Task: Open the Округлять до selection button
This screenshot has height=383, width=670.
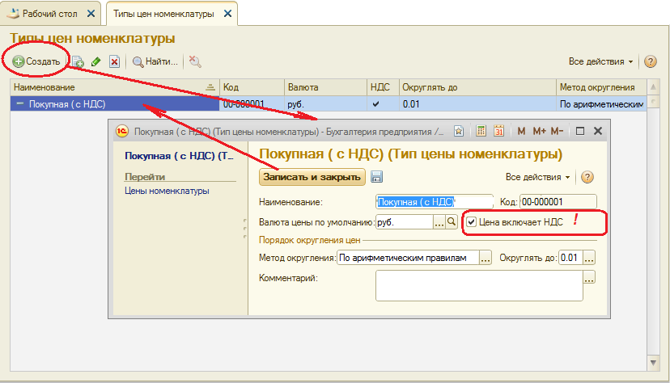Action: click(x=589, y=258)
